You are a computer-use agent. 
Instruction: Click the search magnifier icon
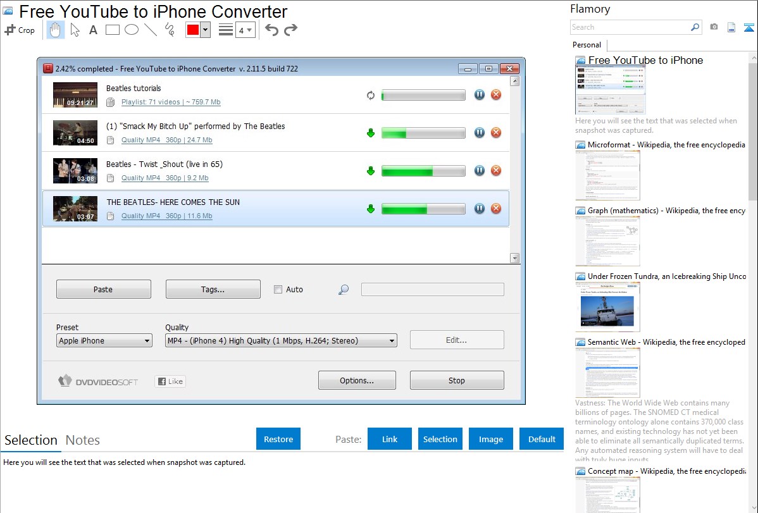[695, 27]
